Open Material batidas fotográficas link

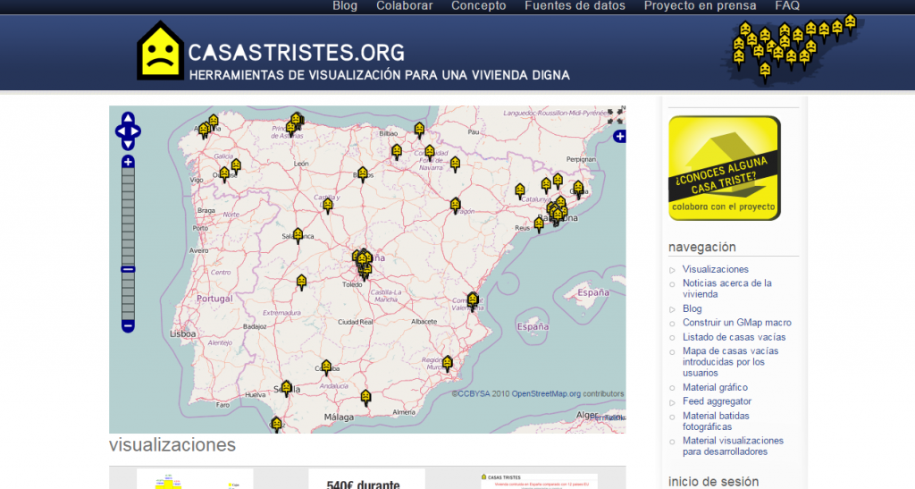pyautogui.click(x=716, y=421)
